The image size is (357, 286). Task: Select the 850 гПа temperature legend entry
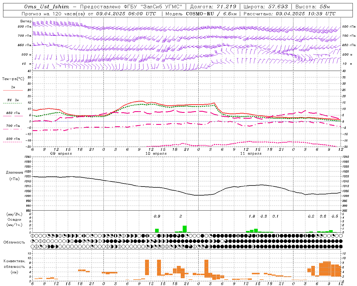(x=13, y=113)
